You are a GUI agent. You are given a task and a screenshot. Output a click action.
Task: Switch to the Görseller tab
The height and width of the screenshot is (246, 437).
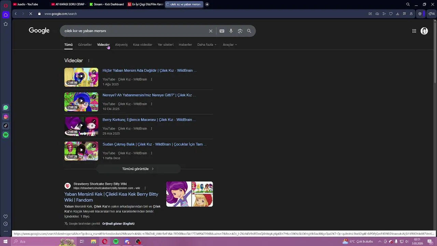coord(85,45)
